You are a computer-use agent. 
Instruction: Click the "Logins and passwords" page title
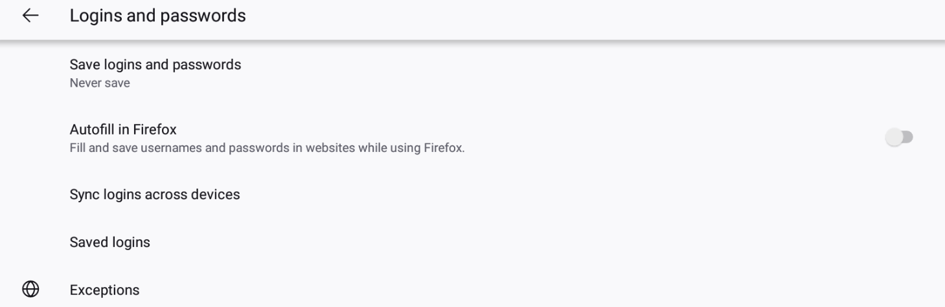click(x=157, y=16)
